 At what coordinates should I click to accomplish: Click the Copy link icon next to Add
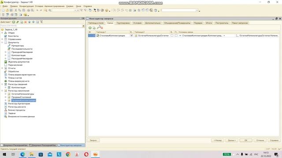coord(94,28)
